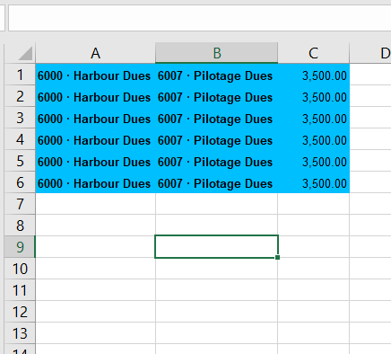
Task: Select empty cell A7
Action: tap(95, 204)
